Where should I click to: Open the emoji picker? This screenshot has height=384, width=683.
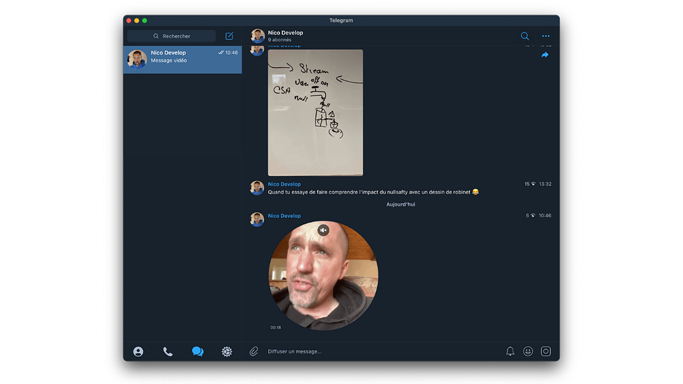coord(528,351)
